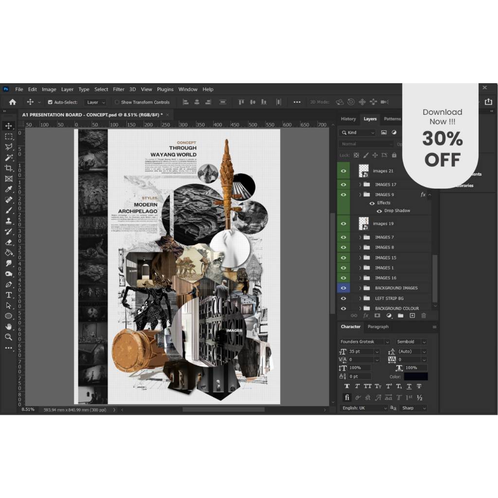Hide the LEFT STRIP BG layer
The width and height of the screenshot is (498, 498).
click(x=343, y=298)
